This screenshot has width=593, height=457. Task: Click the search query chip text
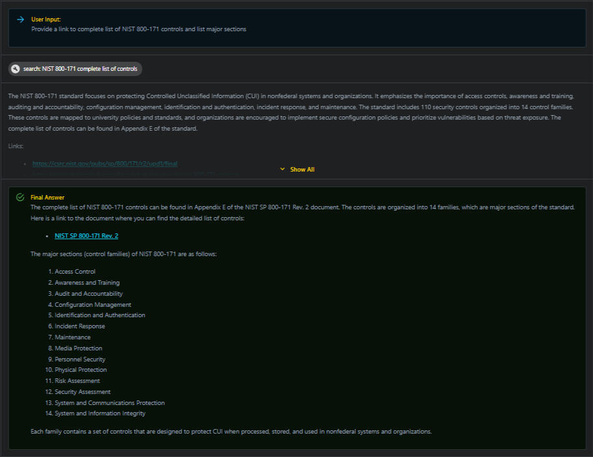click(x=80, y=69)
